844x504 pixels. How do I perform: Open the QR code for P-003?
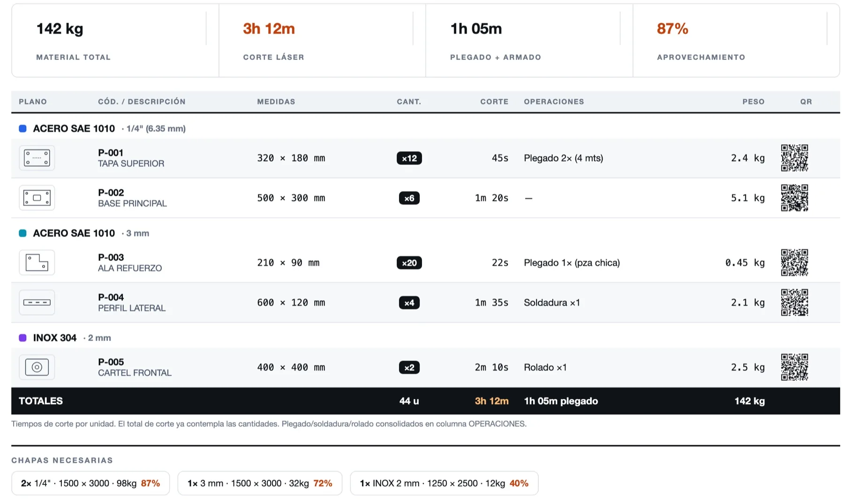[x=794, y=262]
